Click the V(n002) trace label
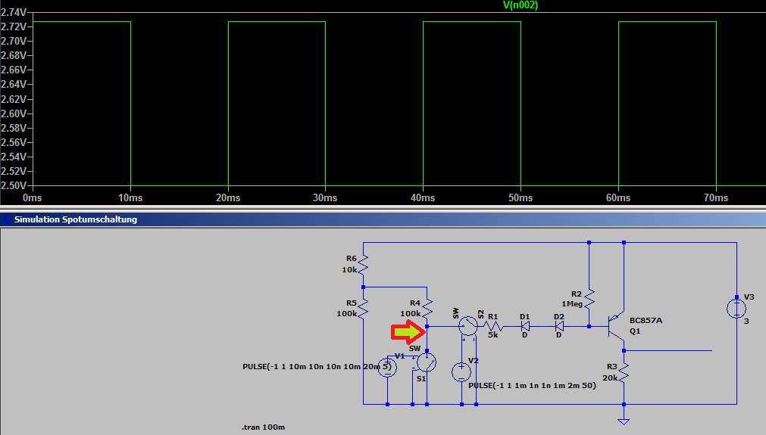Image resolution: width=766 pixels, height=435 pixels. click(521, 5)
